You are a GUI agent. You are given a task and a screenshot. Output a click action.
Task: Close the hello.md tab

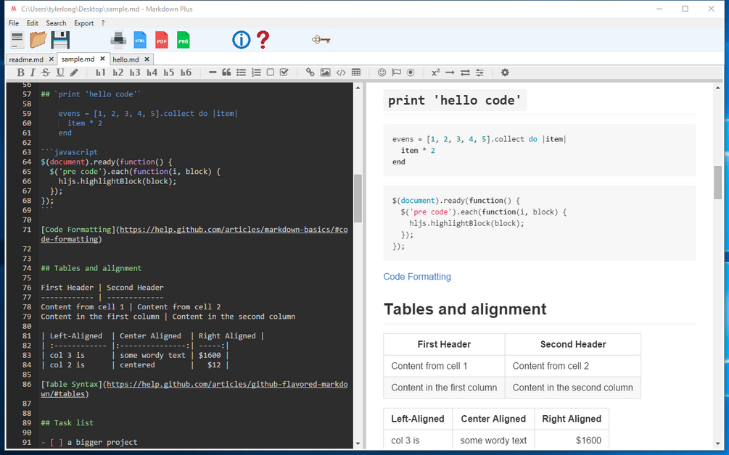[x=147, y=59]
